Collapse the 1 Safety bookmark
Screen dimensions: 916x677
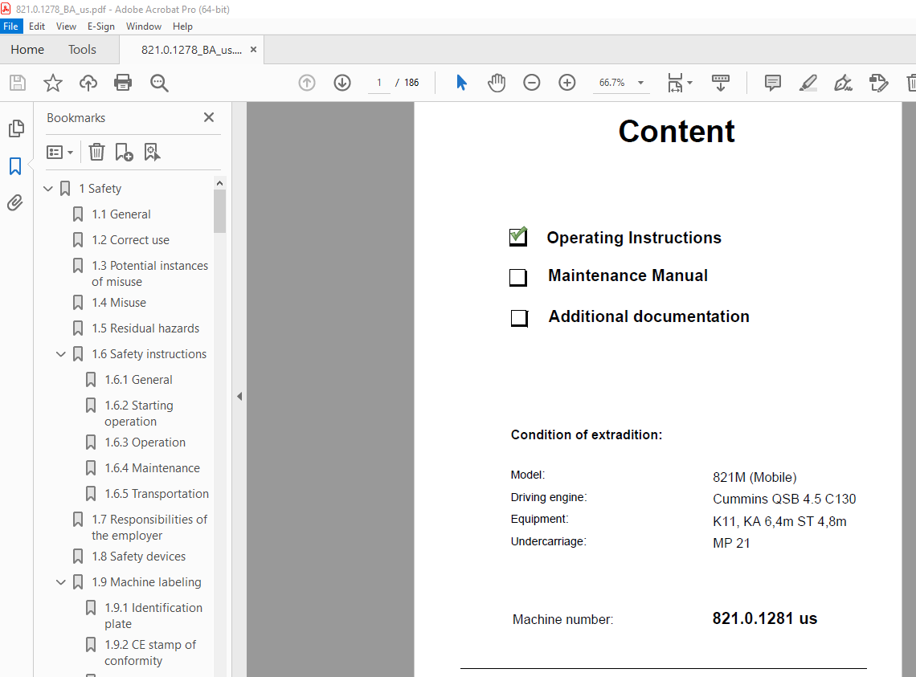click(48, 189)
